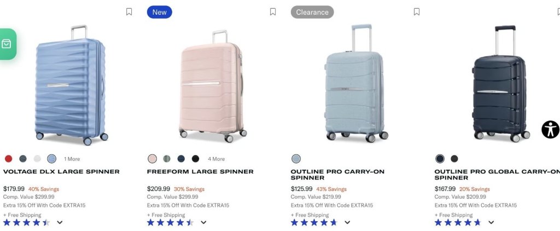This screenshot has height=231, width=560.
Task: Select the navy swatch for Freeform spinner
Action: point(181,159)
